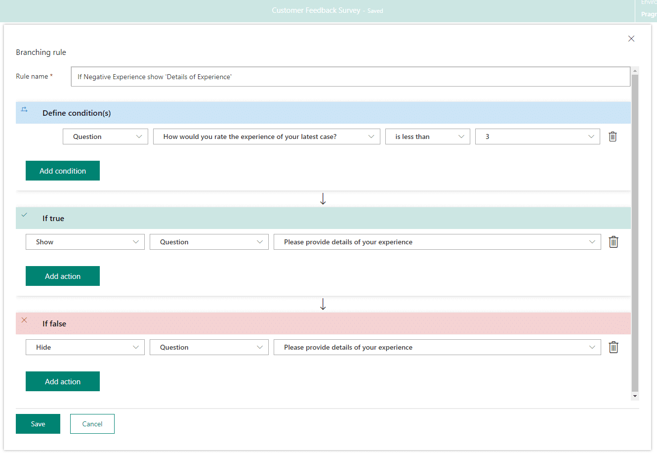Viewport: 657px width, 455px height.
Task: Open the 'is less than' operator dropdown
Action: click(427, 136)
